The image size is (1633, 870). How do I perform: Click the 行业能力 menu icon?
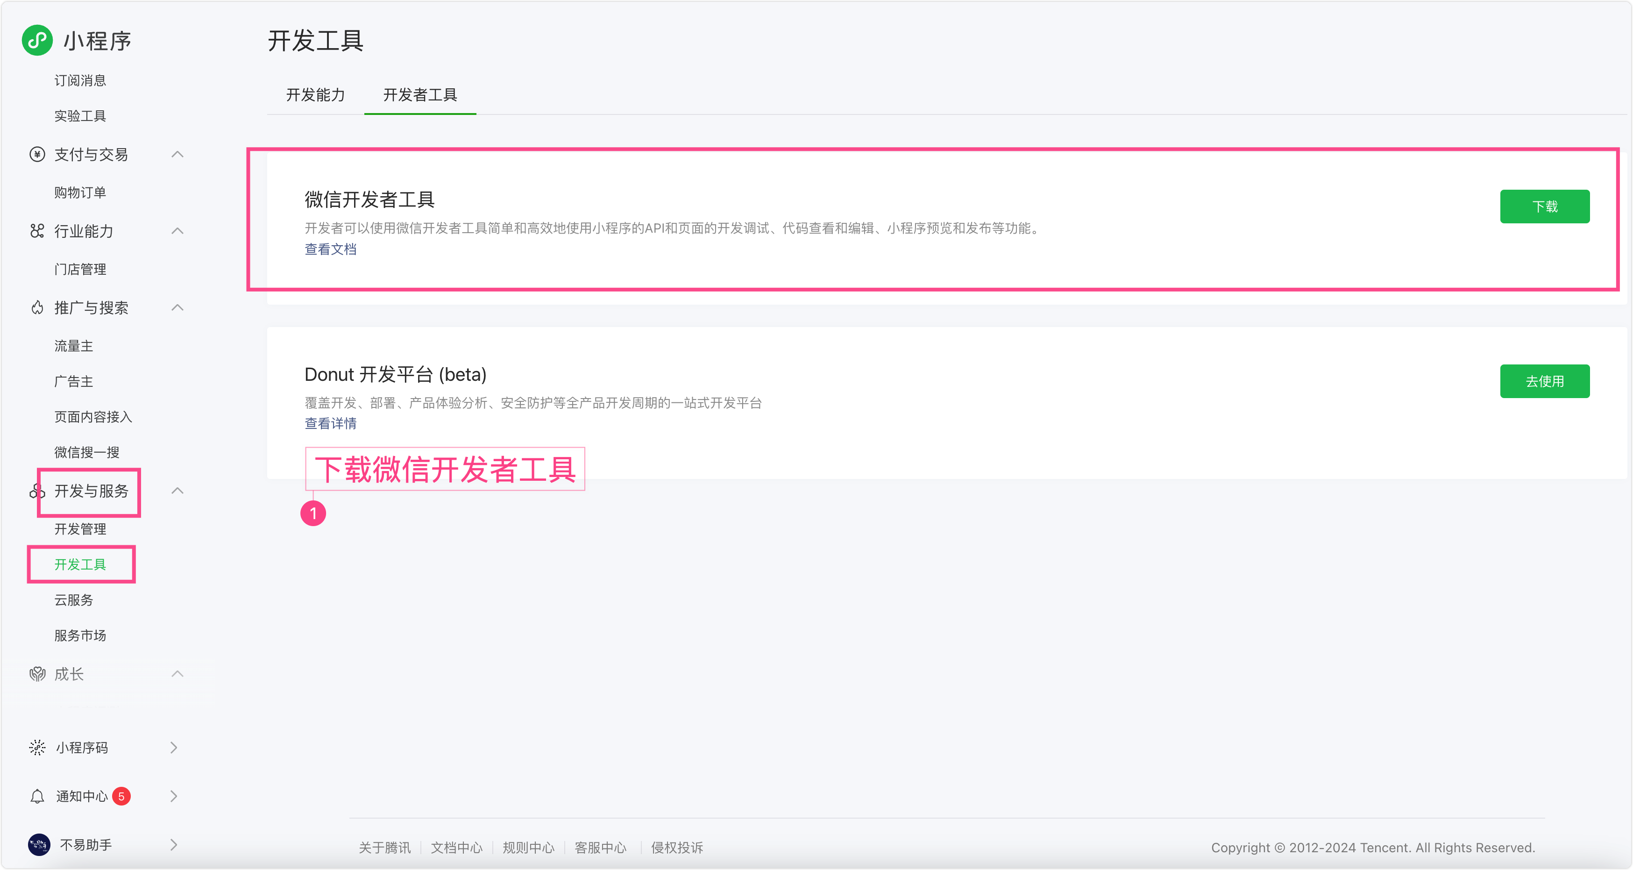pyautogui.click(x=37, y=231)
